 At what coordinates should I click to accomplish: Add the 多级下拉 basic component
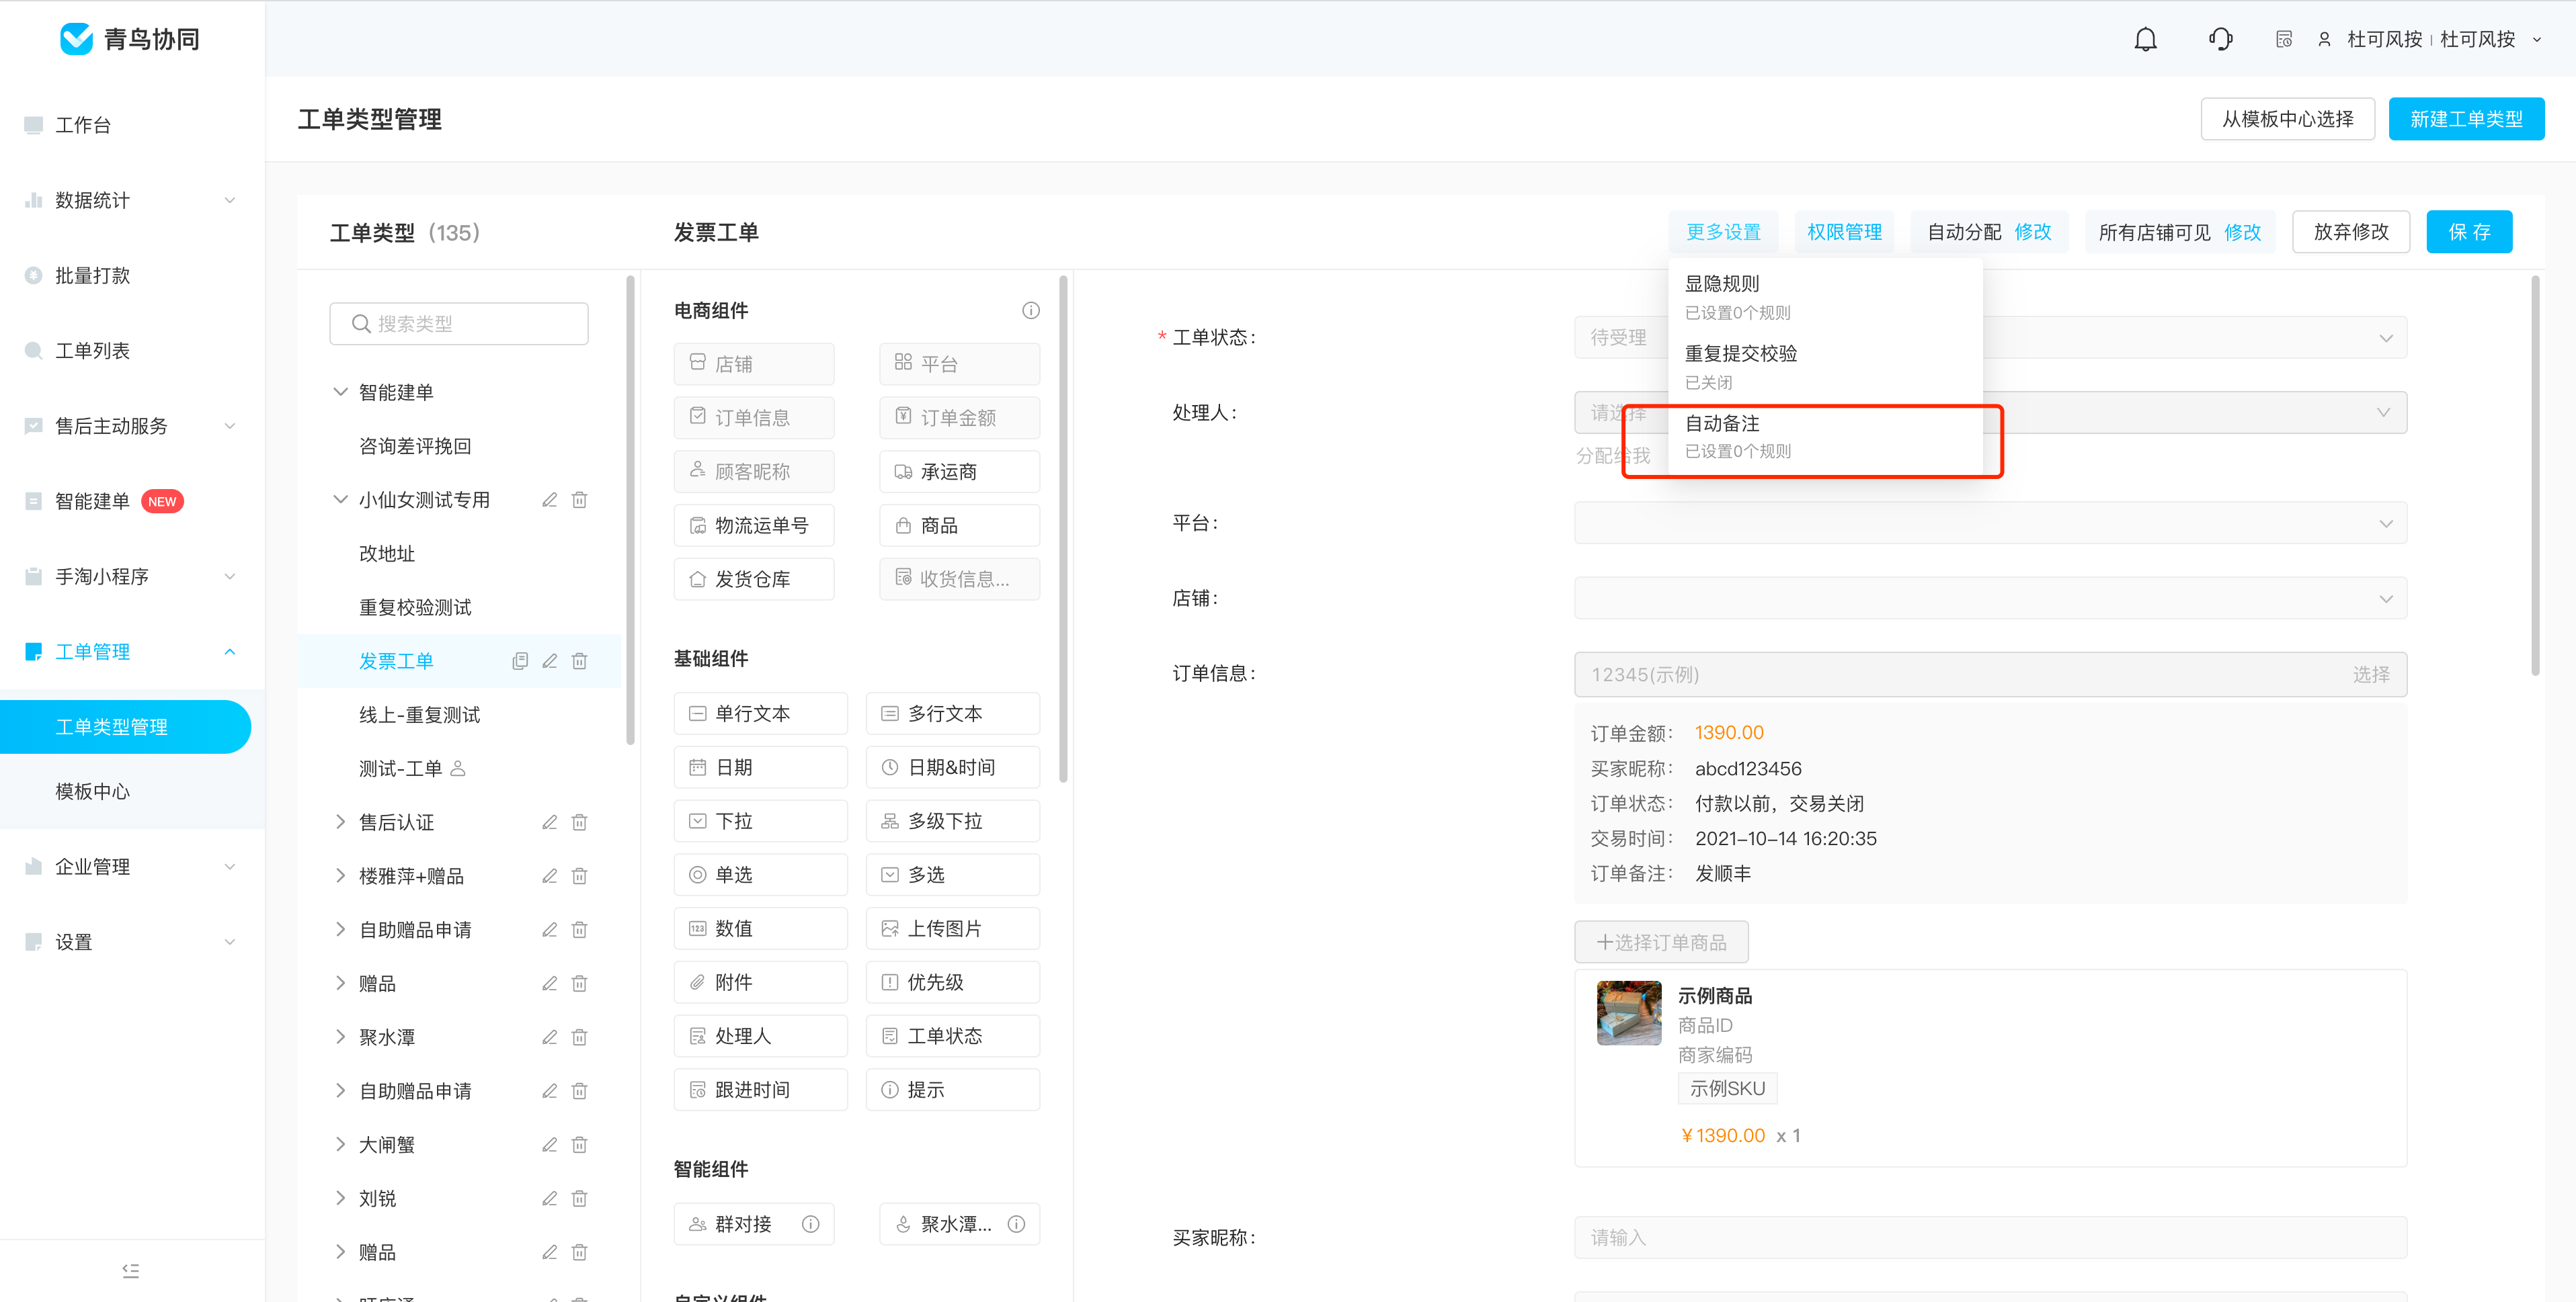point(952,822)
